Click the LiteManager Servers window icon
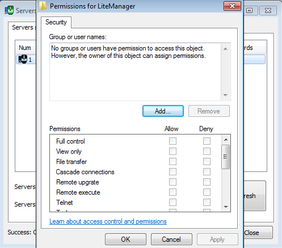This screenshot has width=282, height=248. [x=9, y=10]
